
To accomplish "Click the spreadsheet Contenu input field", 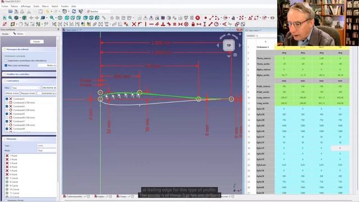I will point(266,36).
